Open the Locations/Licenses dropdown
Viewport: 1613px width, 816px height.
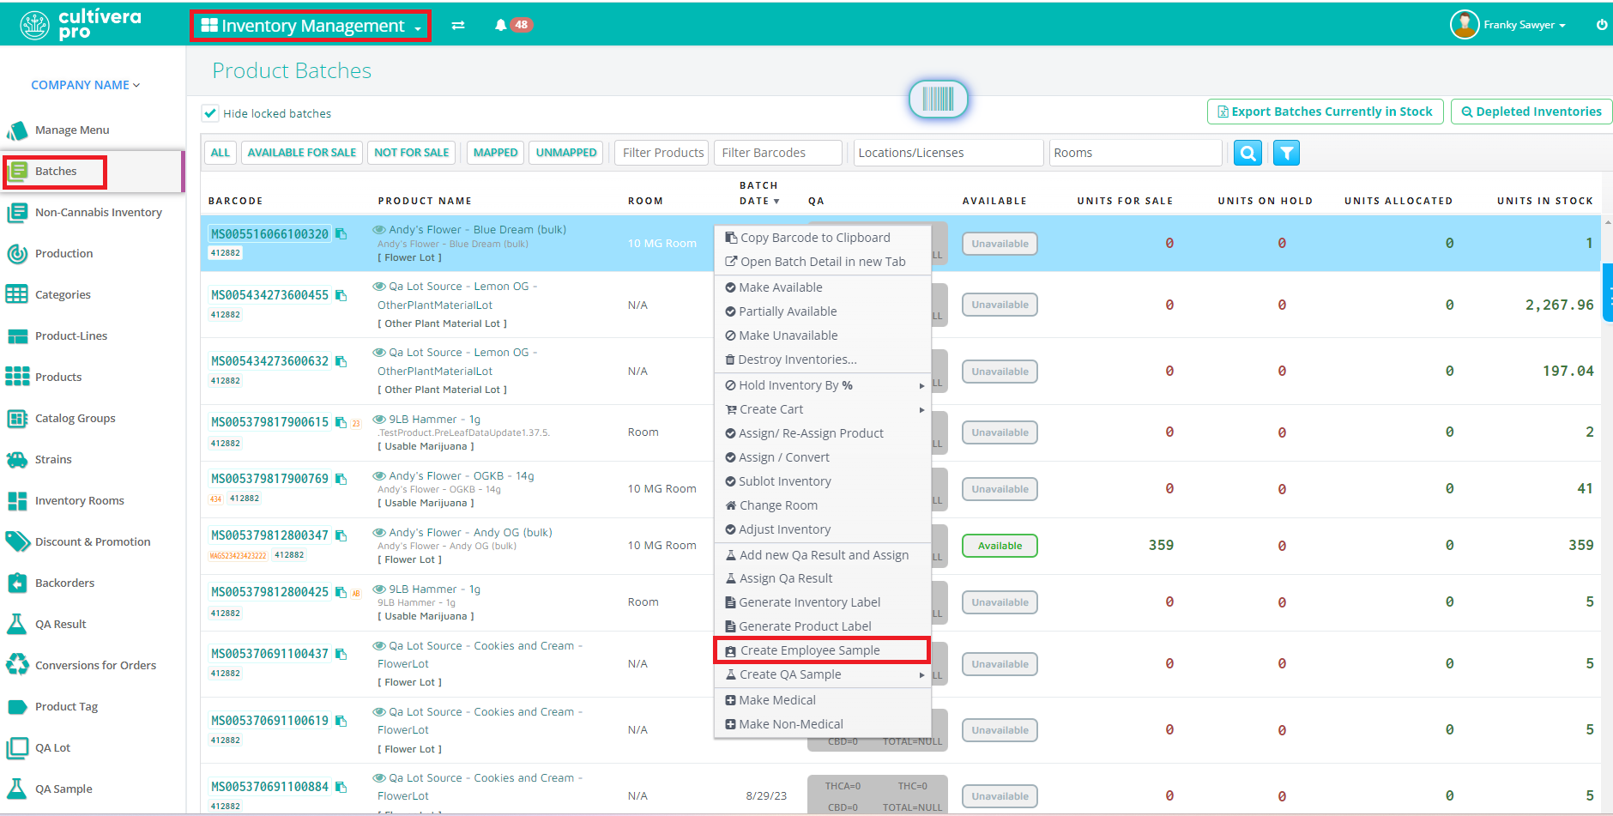click(948, 153)
